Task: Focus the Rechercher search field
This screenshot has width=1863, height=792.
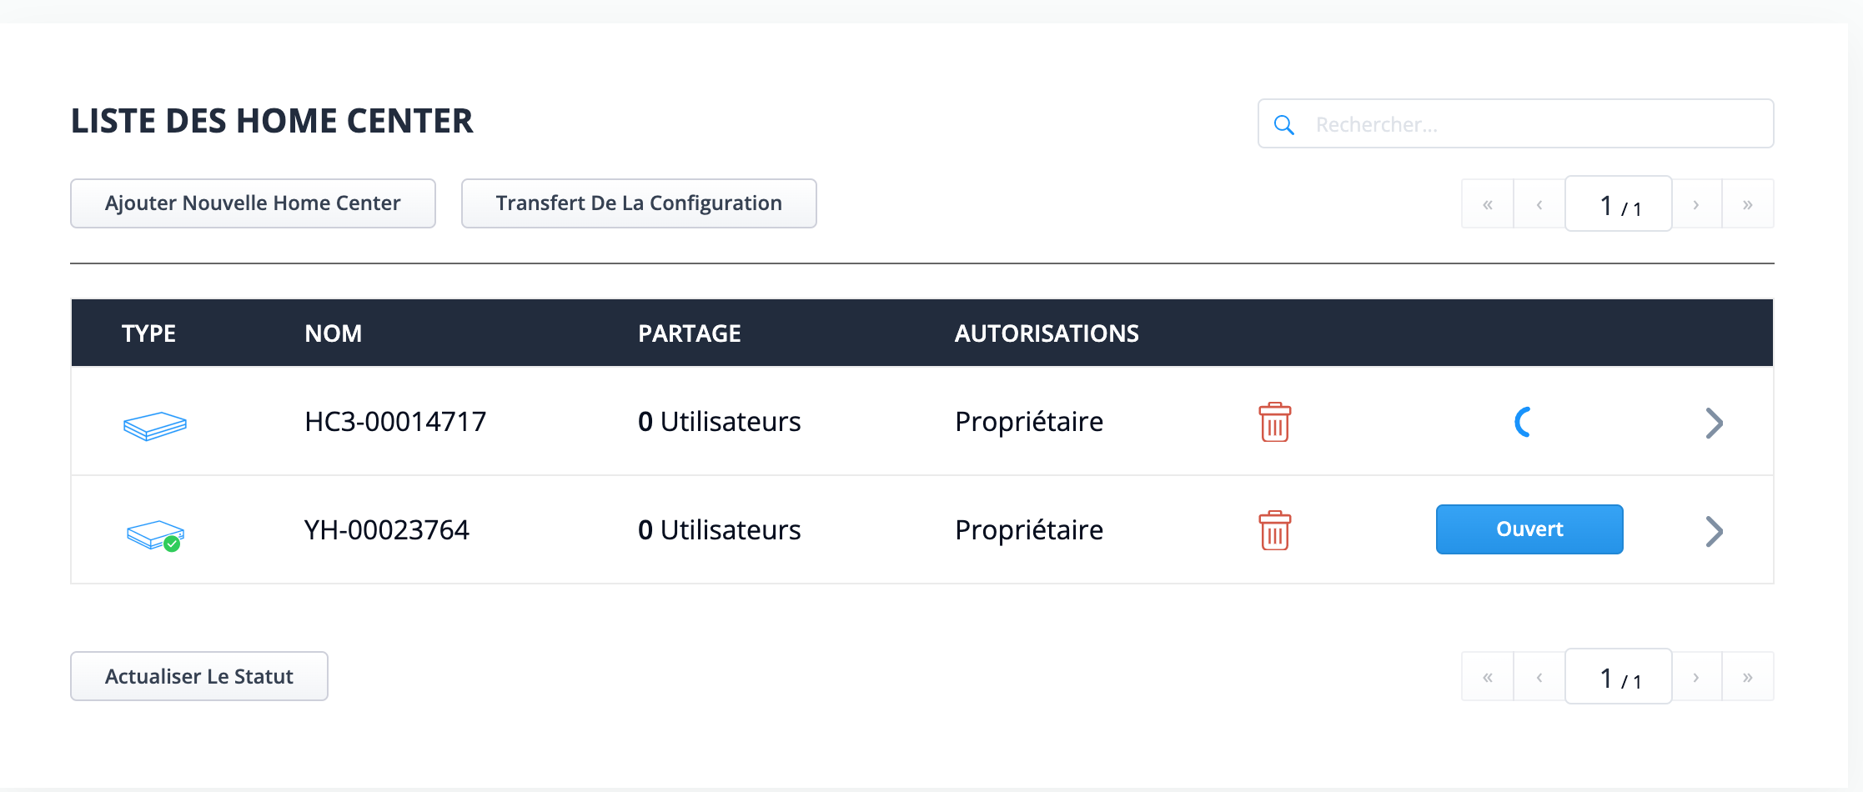Action: point(1516,124)
